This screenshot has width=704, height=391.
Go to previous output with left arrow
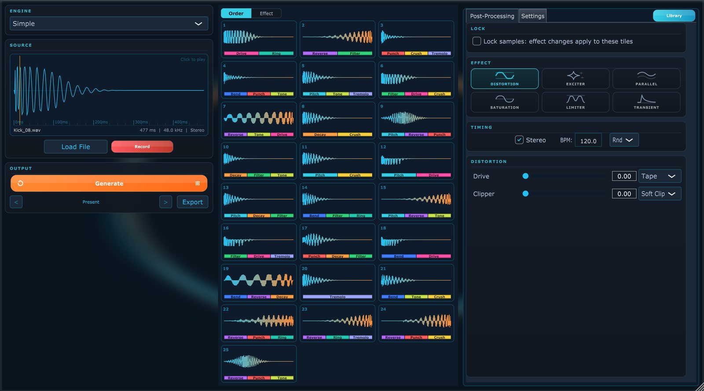tap(16, 202)
